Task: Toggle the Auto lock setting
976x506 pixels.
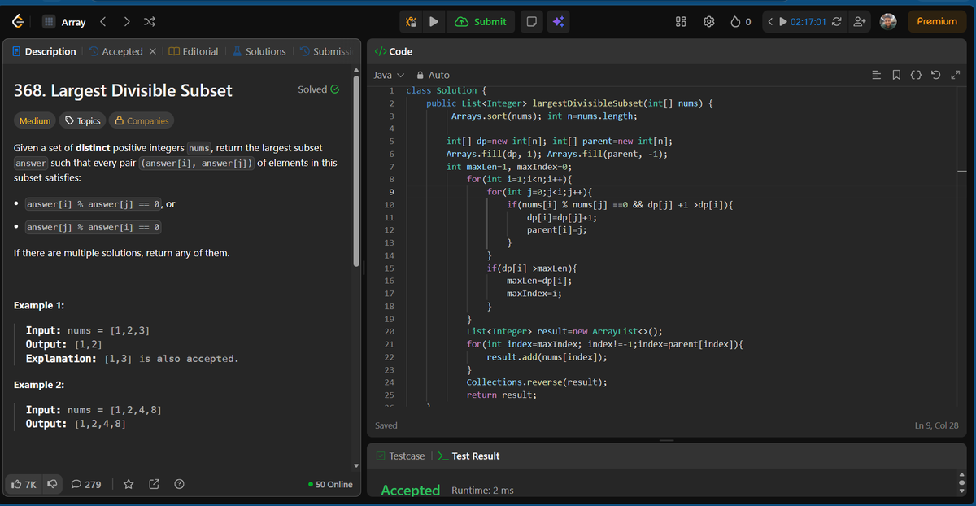Action: (x=434, y=75)
